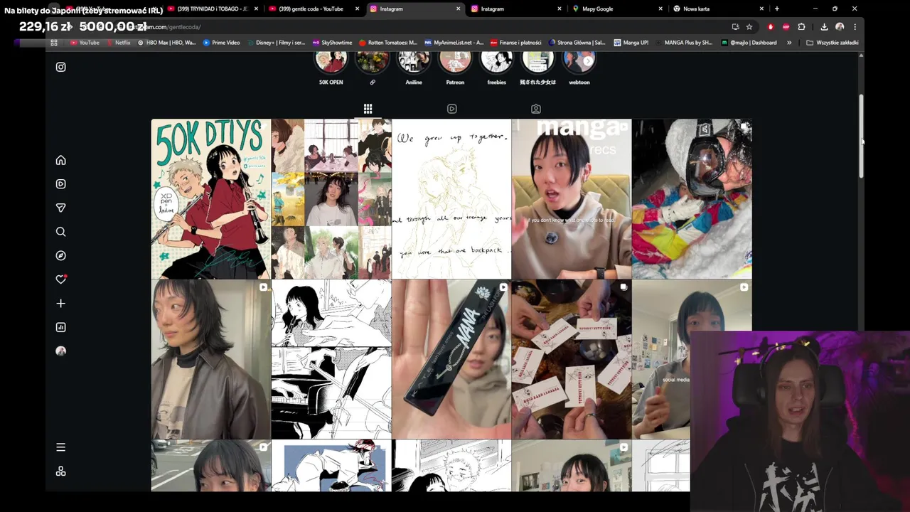Open profile avatar in the Instagram sidebar
This screenshot has width=910, height=512.
[x=60, y=351]
